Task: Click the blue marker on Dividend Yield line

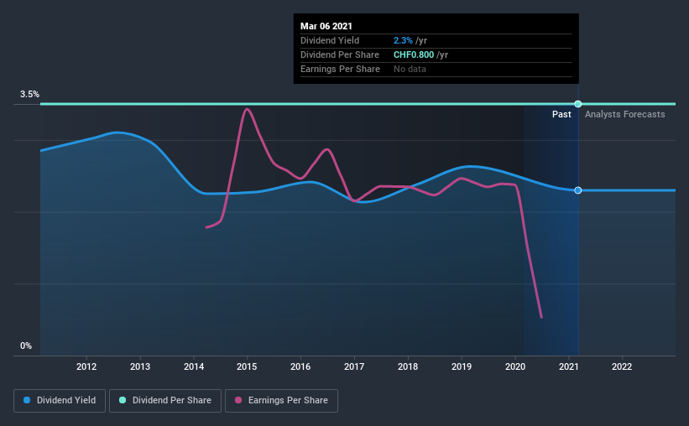Action: tap(578, 190)
